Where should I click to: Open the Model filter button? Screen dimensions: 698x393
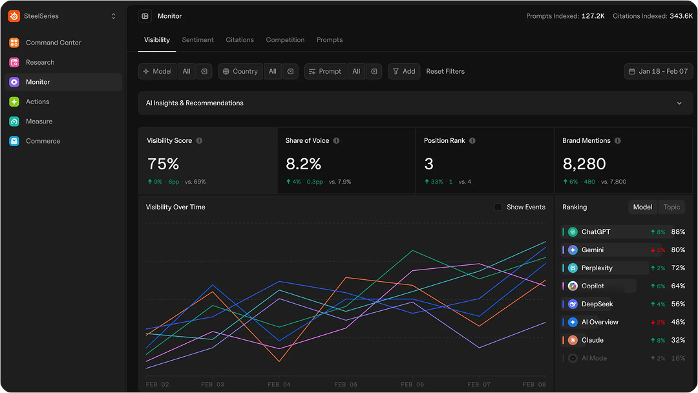point(158,71)
